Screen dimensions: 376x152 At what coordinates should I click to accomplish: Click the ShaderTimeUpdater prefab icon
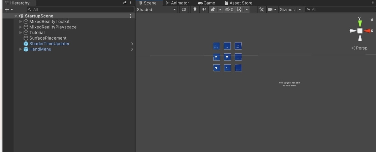click(x=26, y=44)
